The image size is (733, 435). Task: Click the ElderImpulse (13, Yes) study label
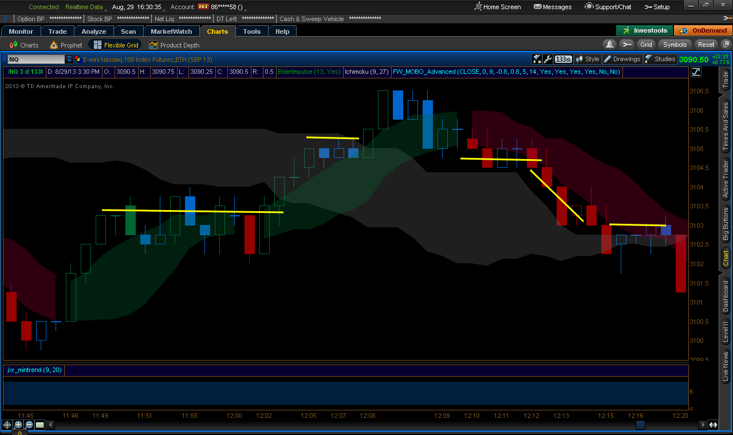coord(309,72)
